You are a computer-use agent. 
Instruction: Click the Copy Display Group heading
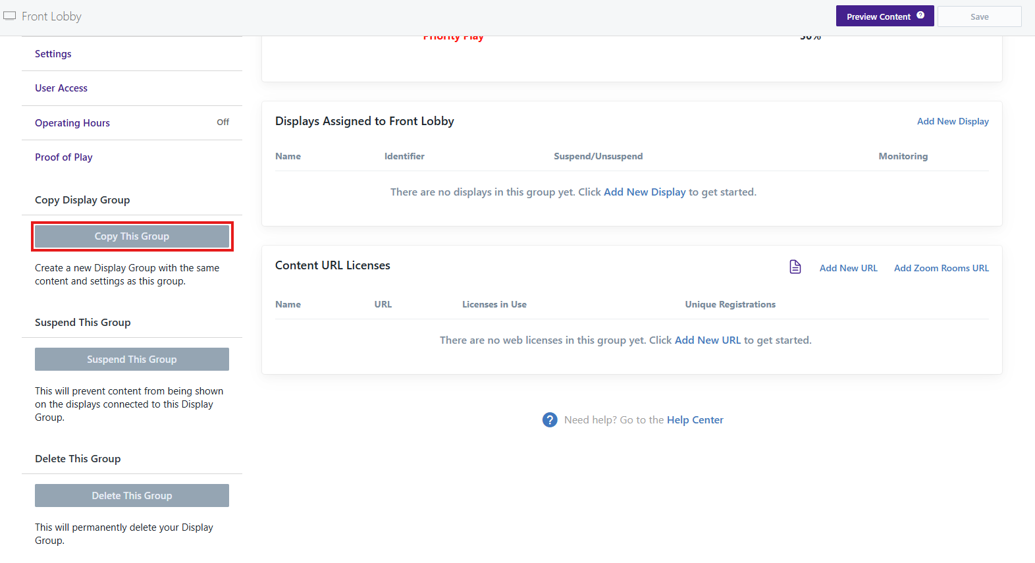pyautogui.click(x=82, y=200)
